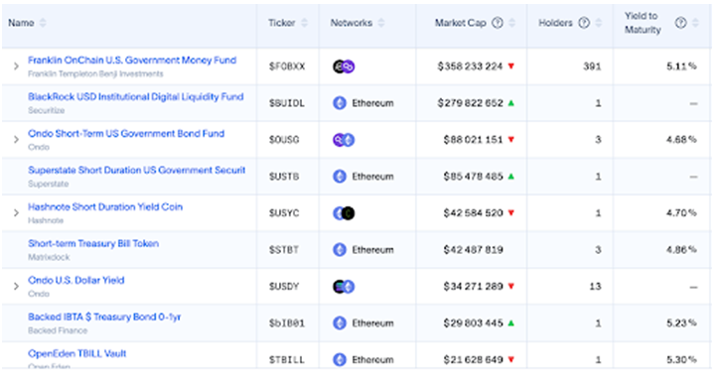Click the network icons for Hashnote $USYC
Image resolution: width=722 pixels, height=381 pixels.
344,213
